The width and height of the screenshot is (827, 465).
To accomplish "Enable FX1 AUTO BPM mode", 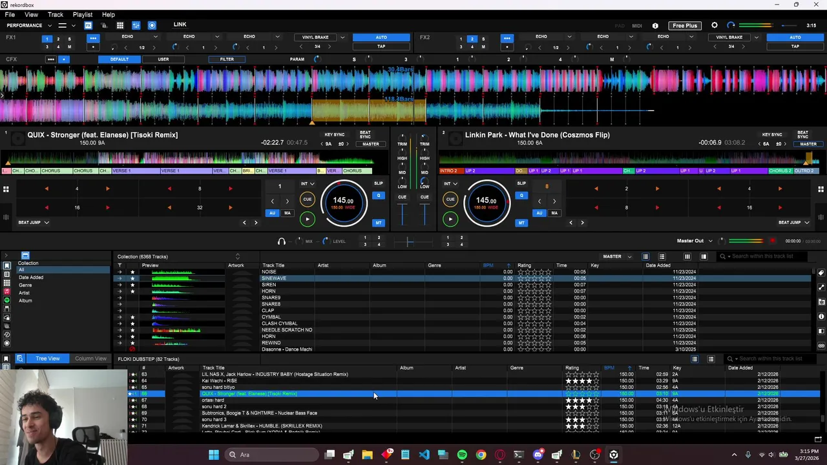I will (x=381, y=37).
